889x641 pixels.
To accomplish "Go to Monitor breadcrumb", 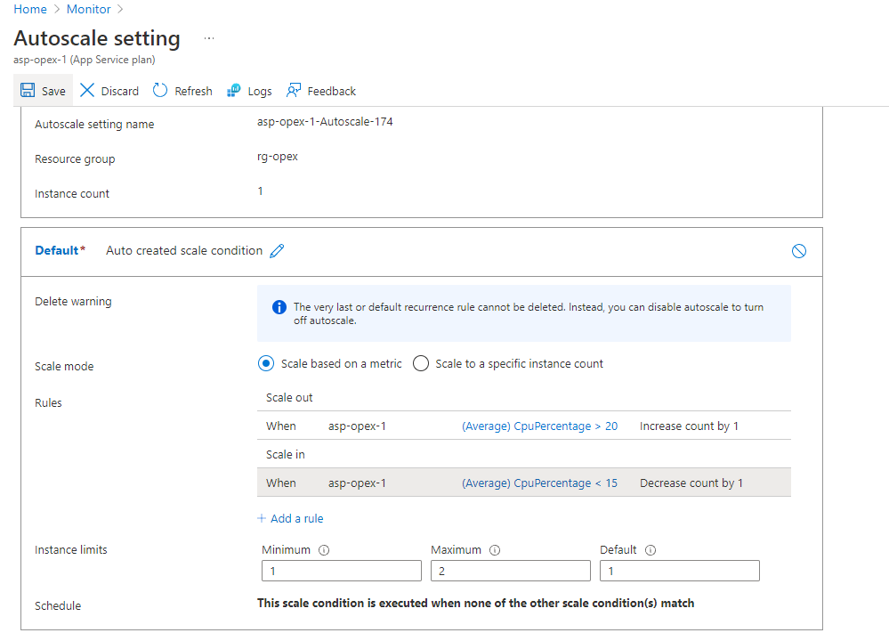I will (x=88, y=9).
